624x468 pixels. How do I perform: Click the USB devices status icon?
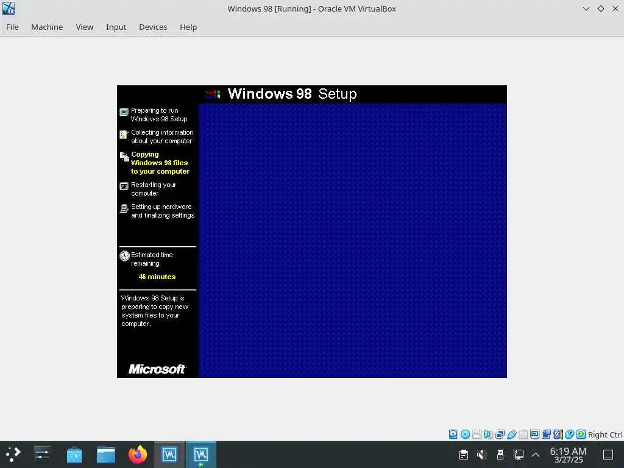coord(512,434)
